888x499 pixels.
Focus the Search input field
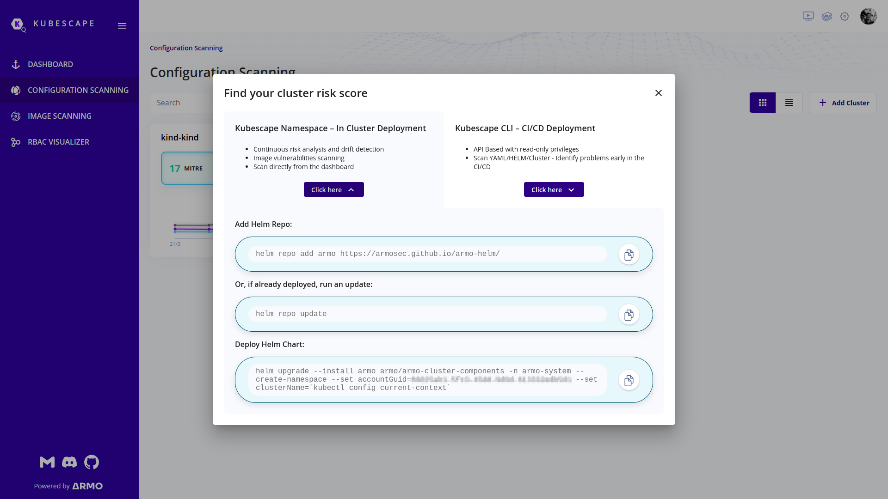coord(181,103)
